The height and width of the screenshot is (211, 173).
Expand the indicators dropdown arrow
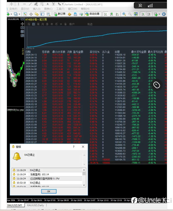pyautogui.click(x=159, y=14)
